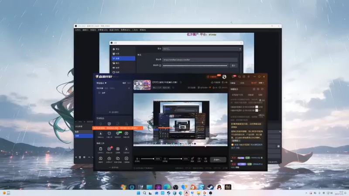The image size is (349, 196).
Task: Expand the arrow tab at the right of chat tabs
Action: pos(261,83)
